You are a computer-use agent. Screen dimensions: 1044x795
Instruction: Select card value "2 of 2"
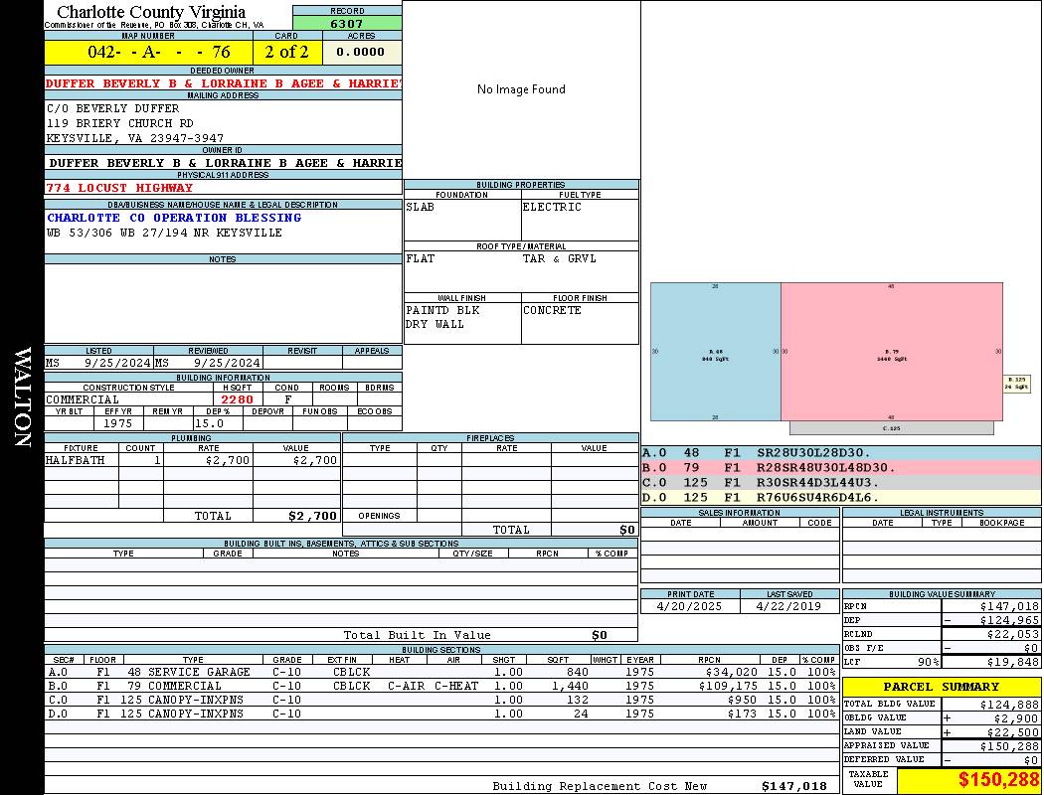tap(287, 52)
